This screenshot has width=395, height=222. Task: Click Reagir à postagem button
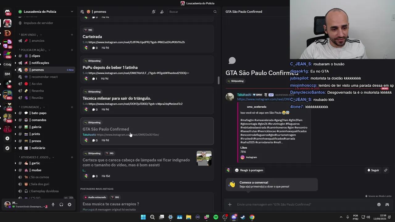pos(249,170)
